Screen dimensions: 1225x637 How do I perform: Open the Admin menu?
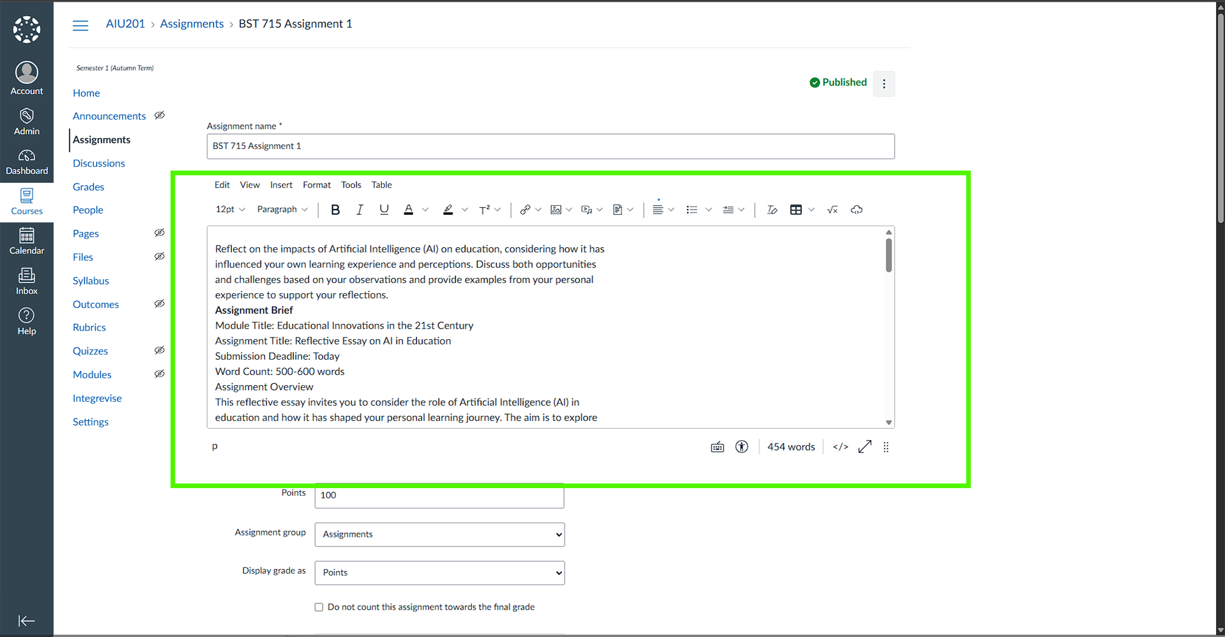(27, 121)
